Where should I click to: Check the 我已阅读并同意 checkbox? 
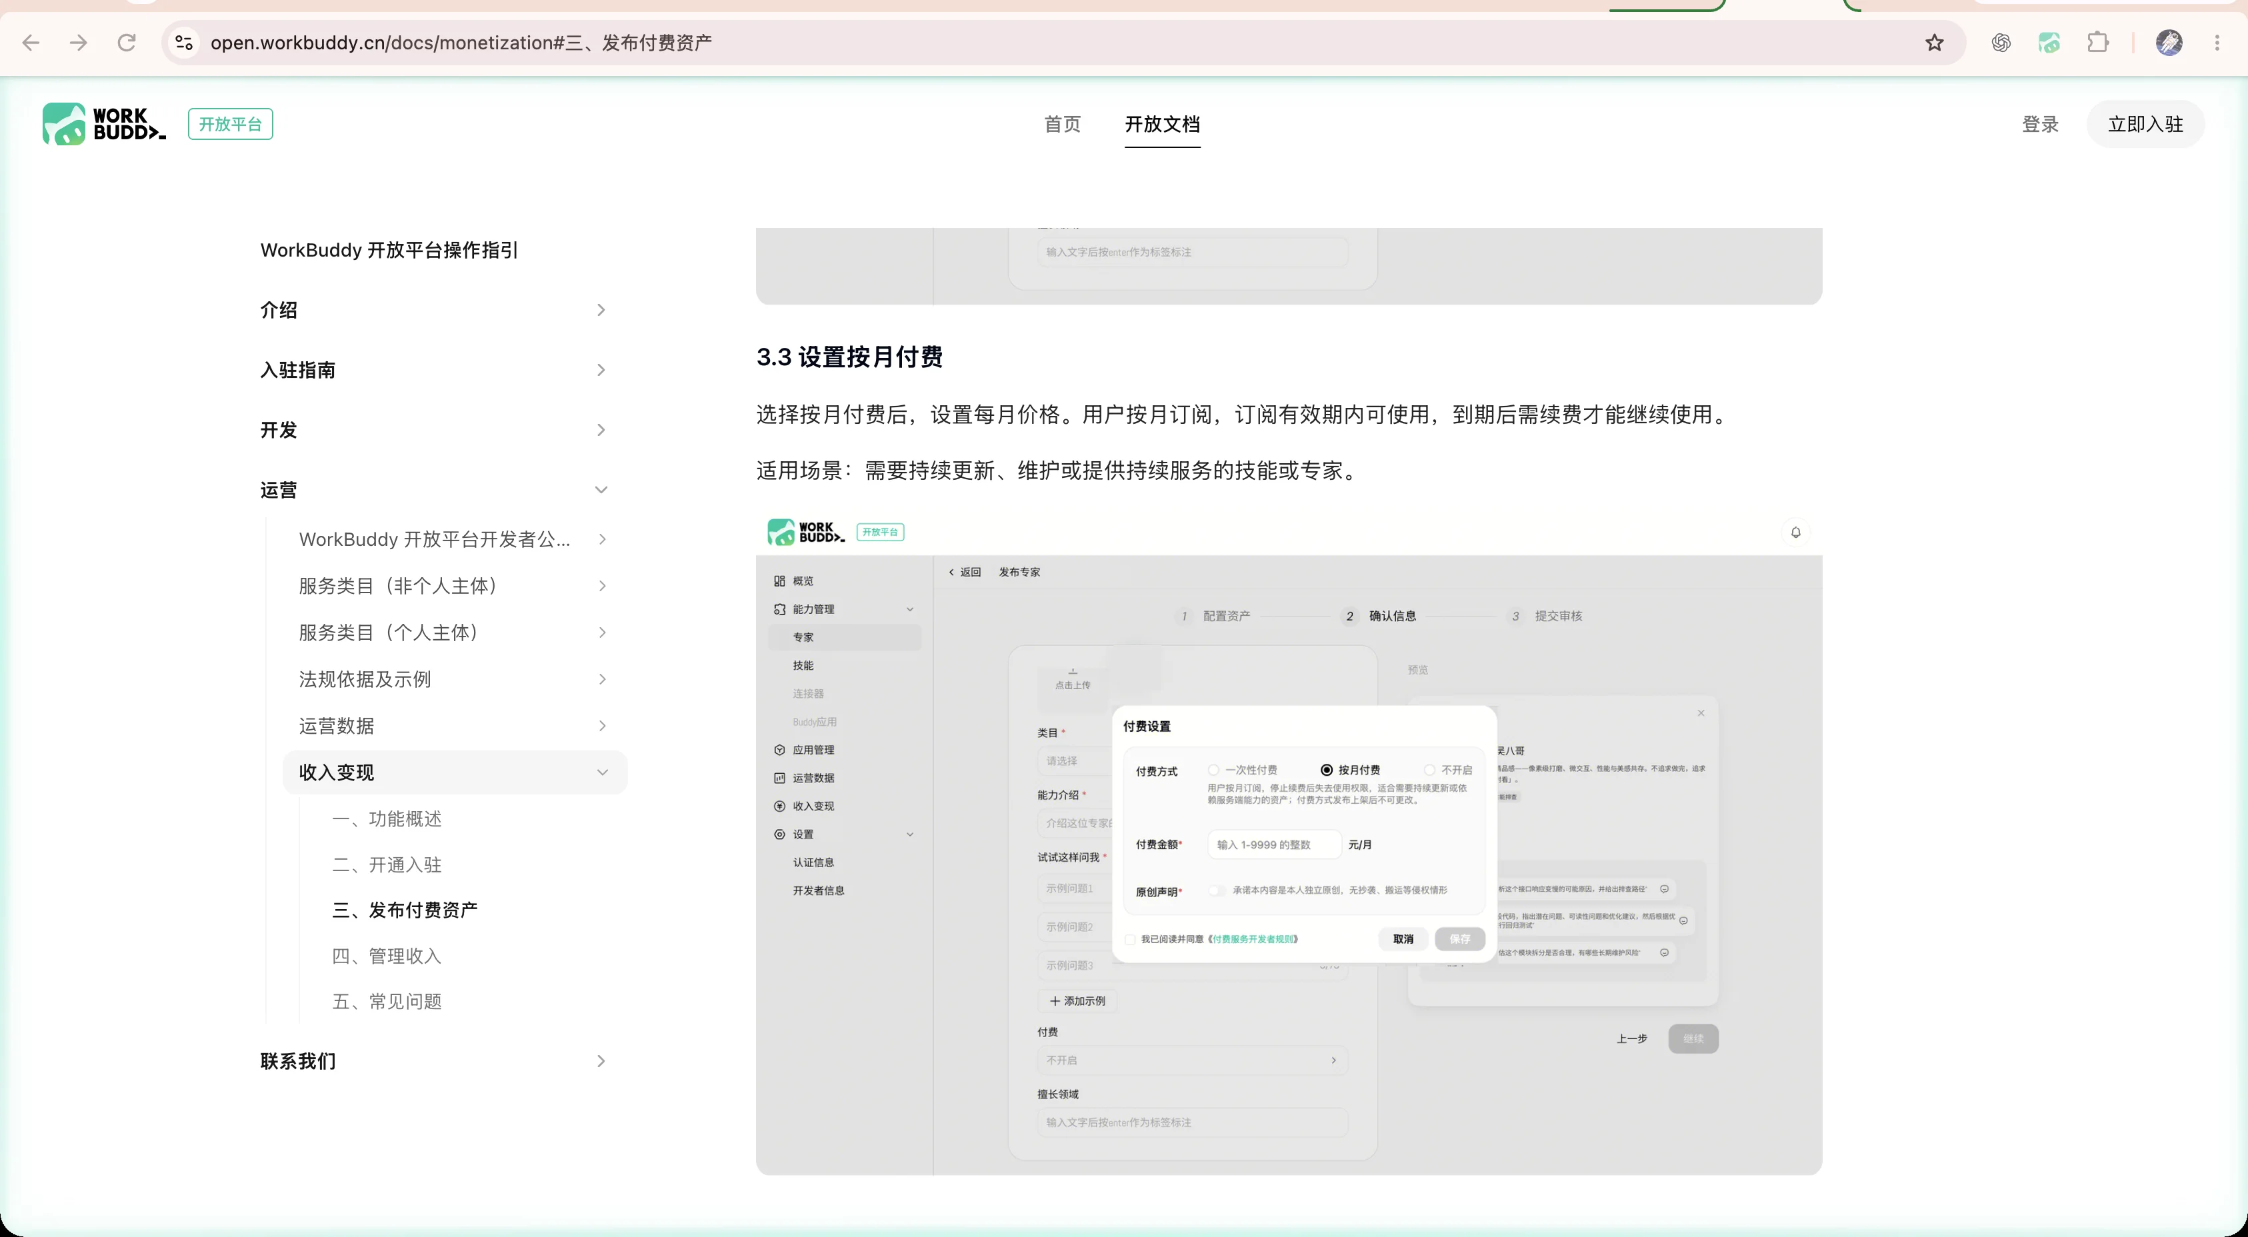tap(1130, 940)
